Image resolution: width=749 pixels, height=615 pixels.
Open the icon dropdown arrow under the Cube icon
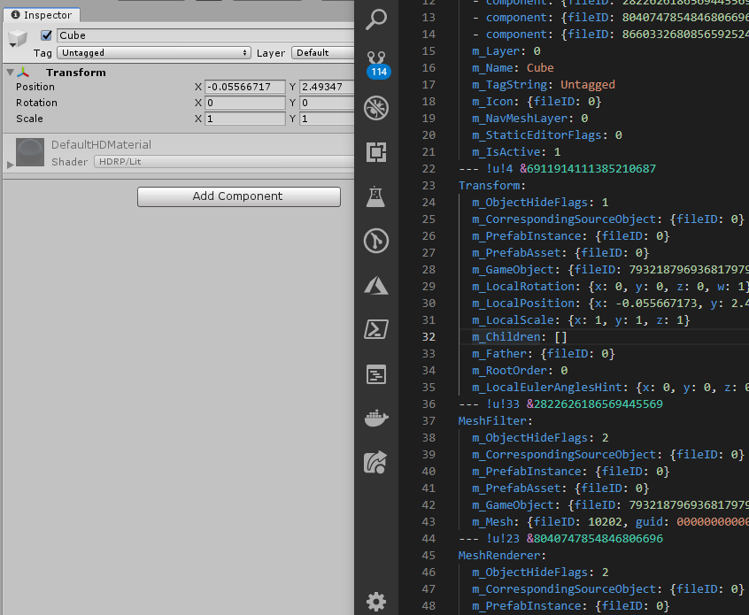point(13,45)
